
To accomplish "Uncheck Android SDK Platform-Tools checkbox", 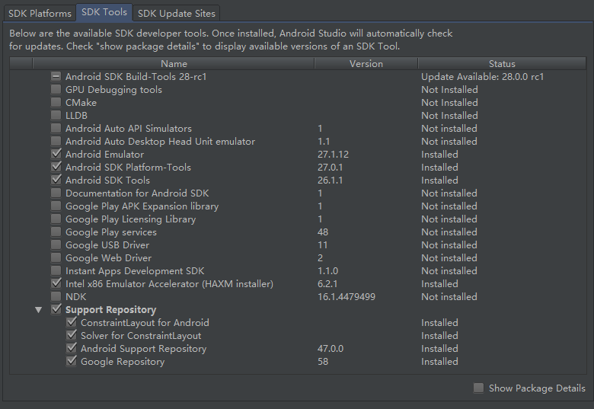I will point(56,167).
